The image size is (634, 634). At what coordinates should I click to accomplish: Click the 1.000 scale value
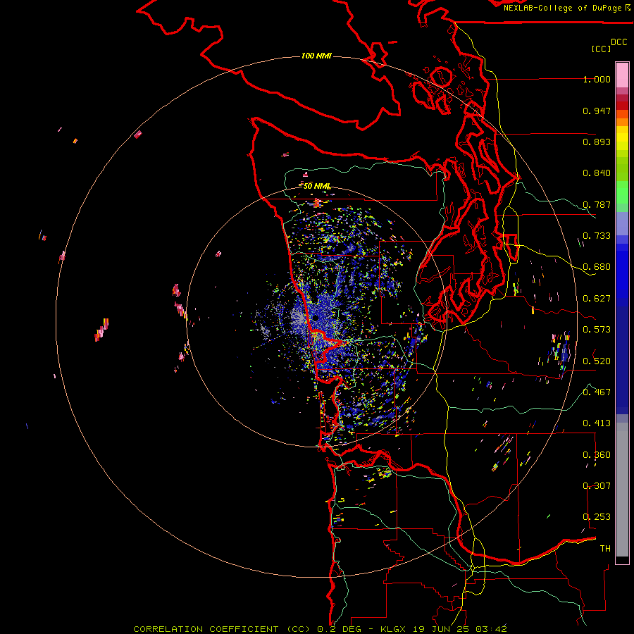click(597, 79)
